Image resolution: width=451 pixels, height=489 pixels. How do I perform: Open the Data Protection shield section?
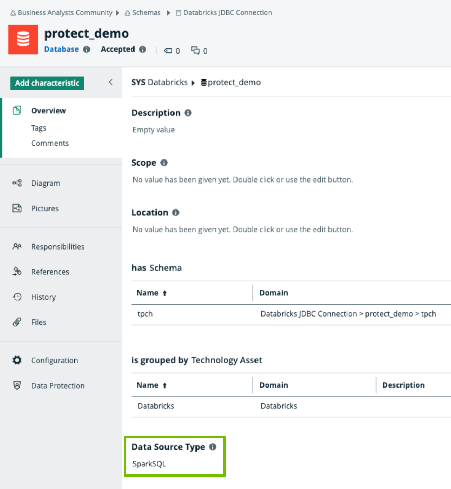(x=58, y=385)
